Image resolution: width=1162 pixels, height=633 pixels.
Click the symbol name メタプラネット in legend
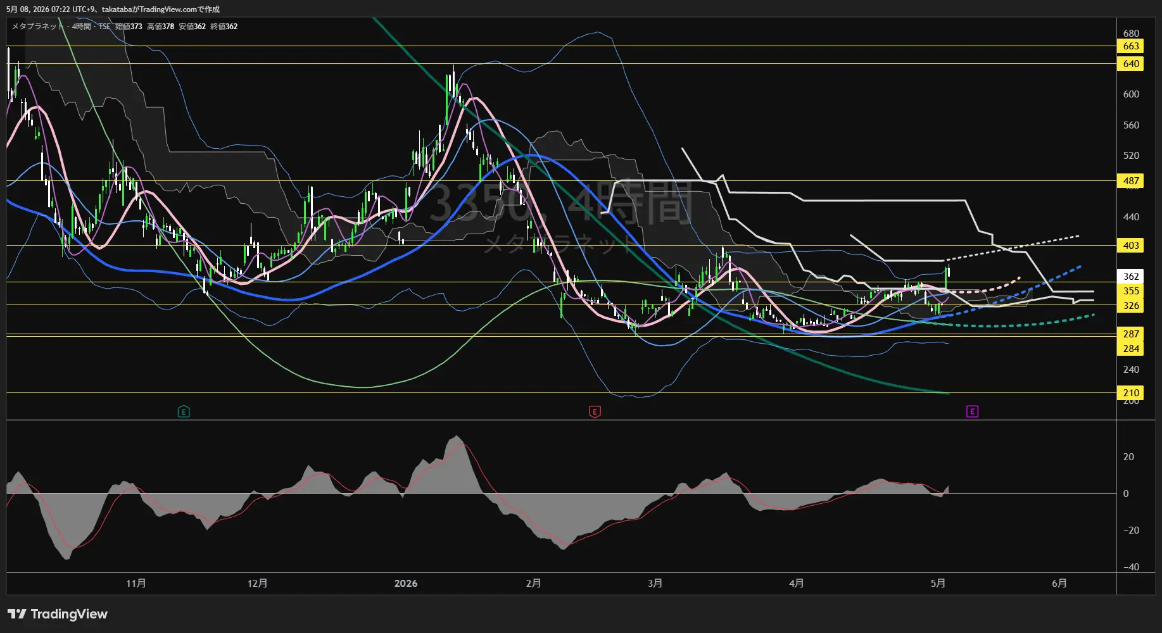click(38, 27)
